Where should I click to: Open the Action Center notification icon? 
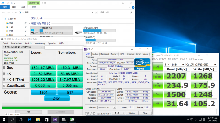200,120
